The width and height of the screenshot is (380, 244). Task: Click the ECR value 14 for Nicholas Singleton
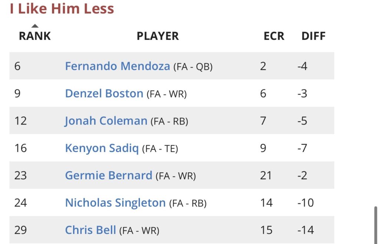(x=266, y=203)
